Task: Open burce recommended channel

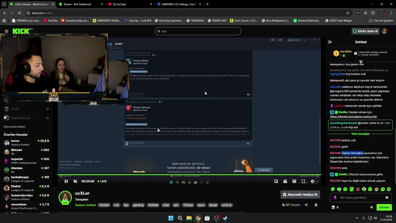Action: coord(26,142)
